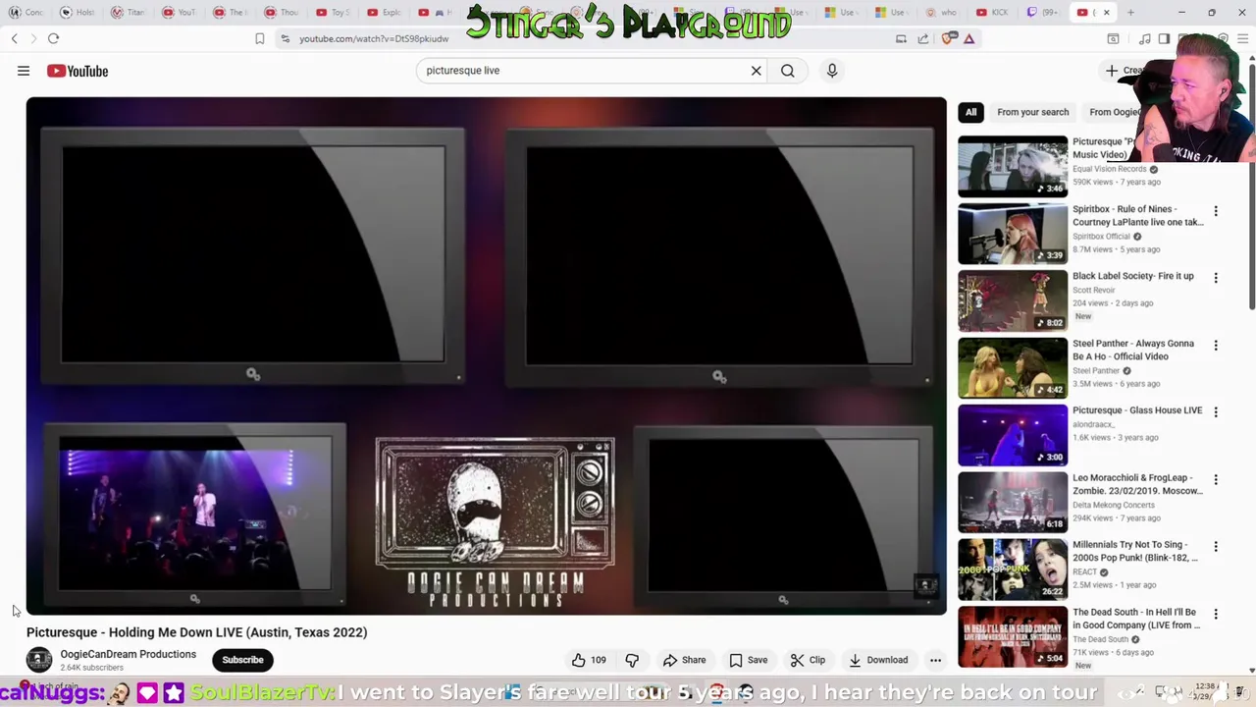Open the site settings icon before URL
This screenshot has height=707, width=1256.
pyautogui.click(x=285, y=38)
